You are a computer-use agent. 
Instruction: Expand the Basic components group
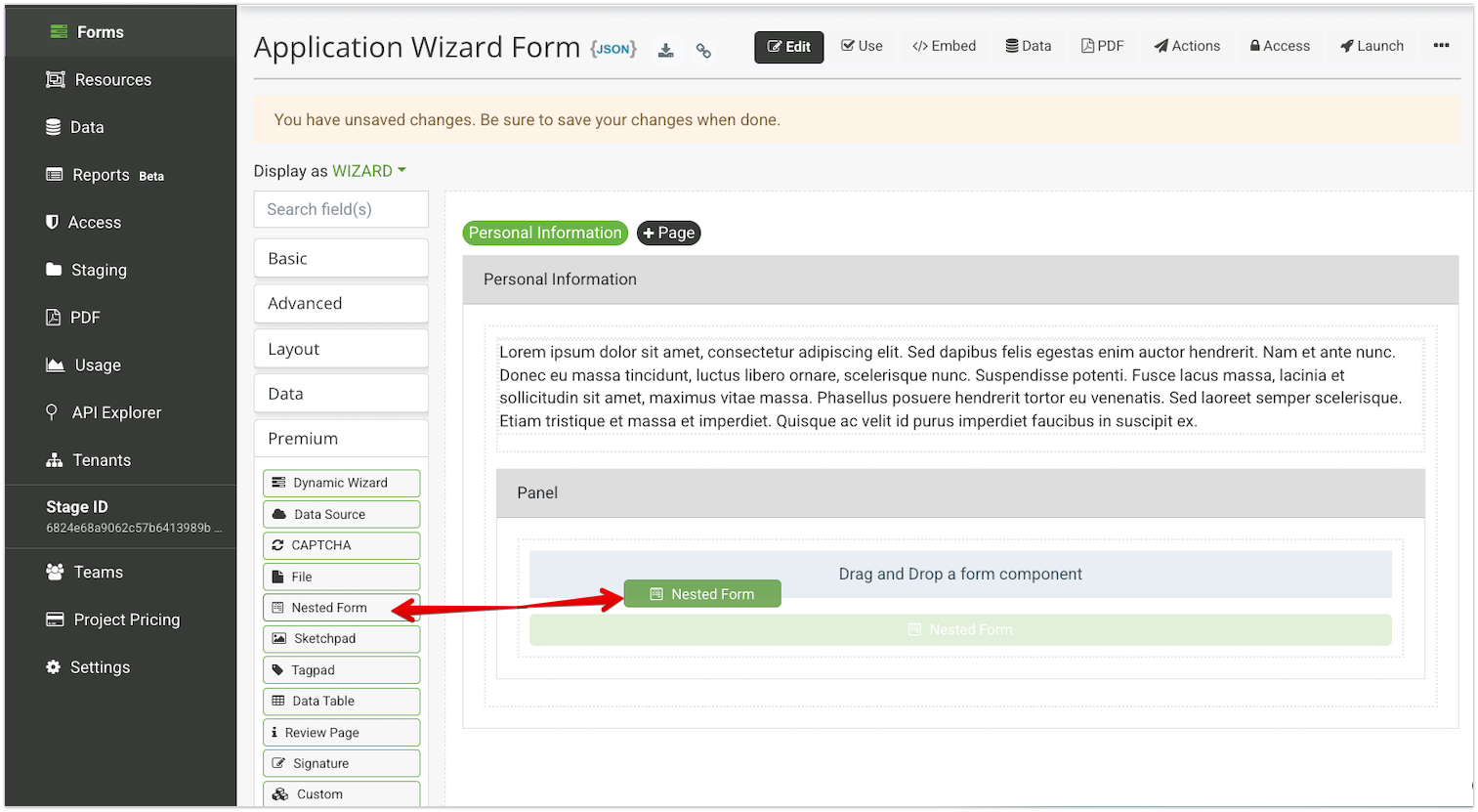pos(341,259)
